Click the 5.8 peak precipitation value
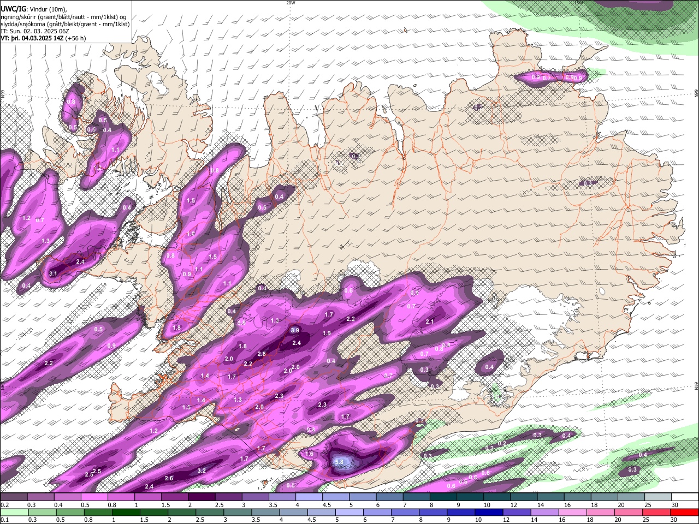The height and width of the screenshot is (524, 699). pyautogui.click(x=339, y=462)
